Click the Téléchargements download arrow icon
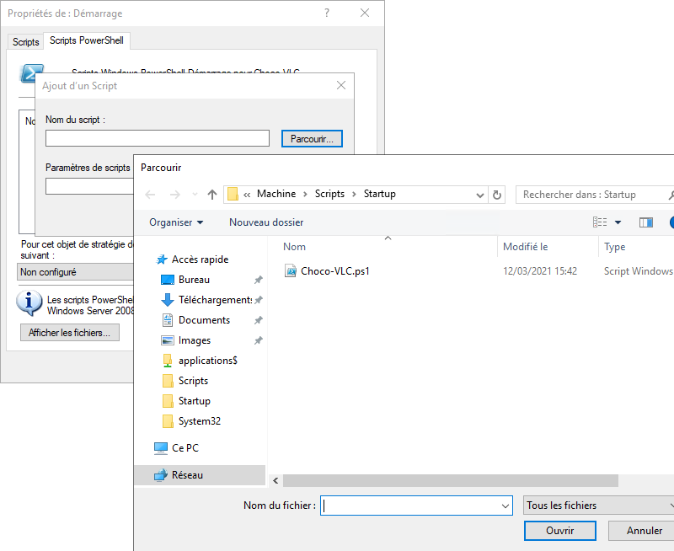Screen dimensions: 674x551 click(167, 300)
